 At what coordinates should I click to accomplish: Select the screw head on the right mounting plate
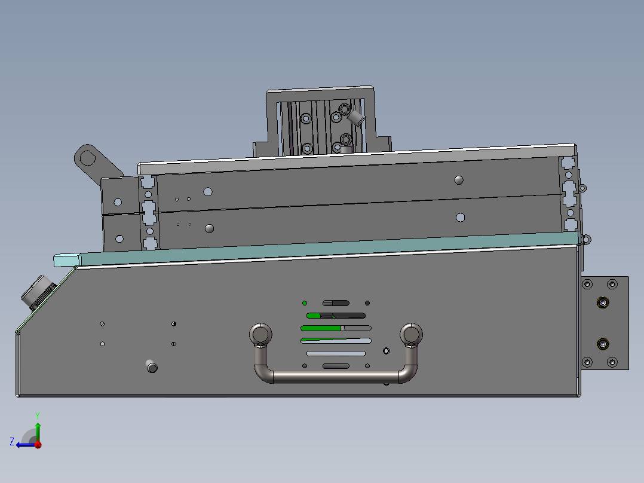pos(602,302)
